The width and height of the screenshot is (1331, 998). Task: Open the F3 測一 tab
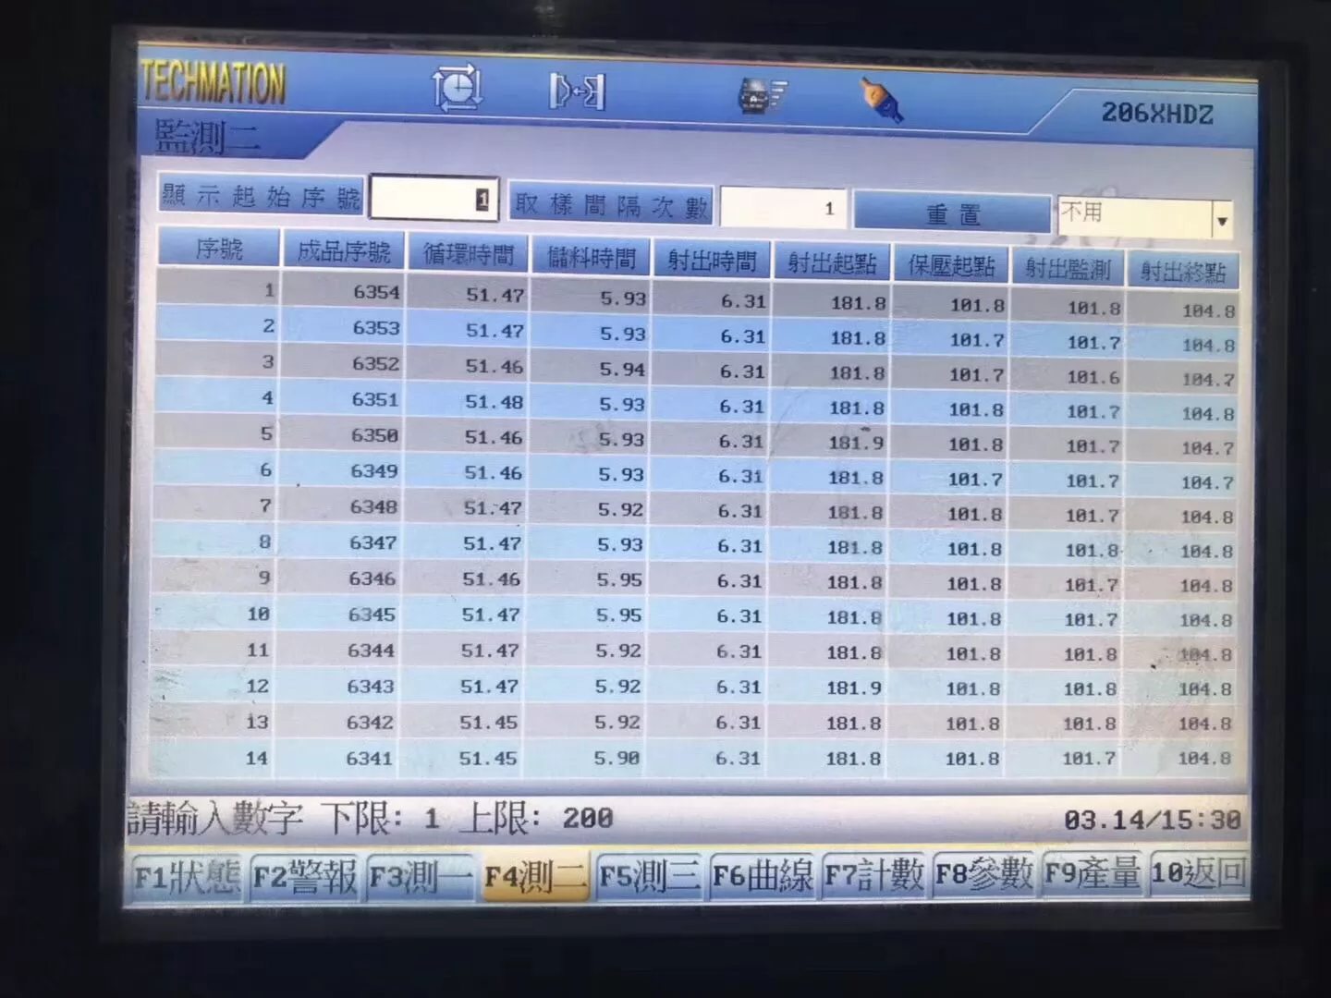pos(421,876)
